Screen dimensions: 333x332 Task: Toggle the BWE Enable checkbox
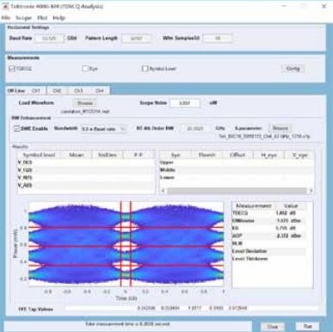coord(17,128)
